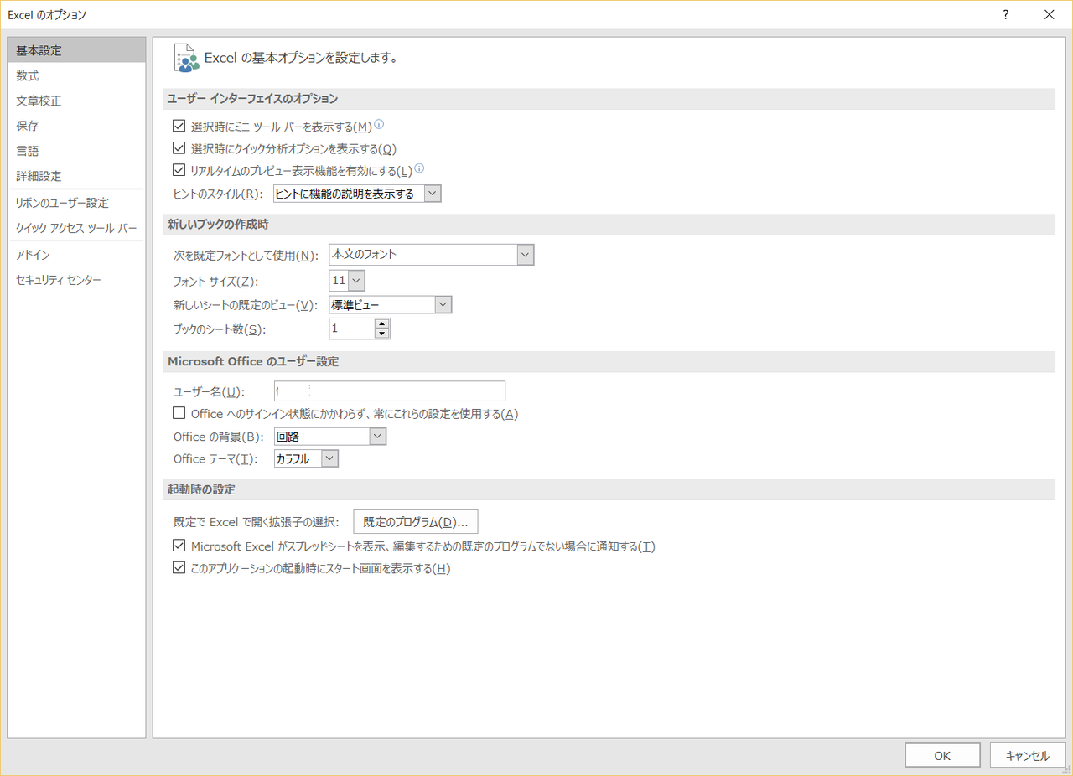Open クイック アクセス ツール バー category
Image resolution: width=1073 pixels, height=776 pixels.
point(76,228)
